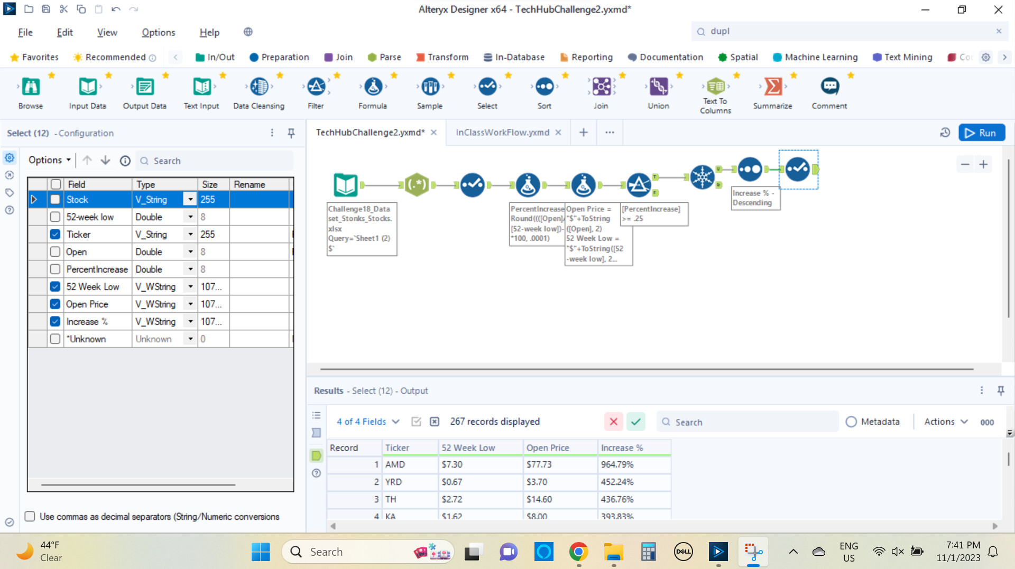
Task: Choose the Summarize tool icon
Action: point(773,86)
